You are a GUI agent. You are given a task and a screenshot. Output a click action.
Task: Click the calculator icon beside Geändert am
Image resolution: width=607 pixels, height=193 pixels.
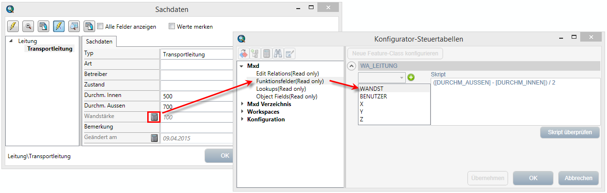pos(154,138)
